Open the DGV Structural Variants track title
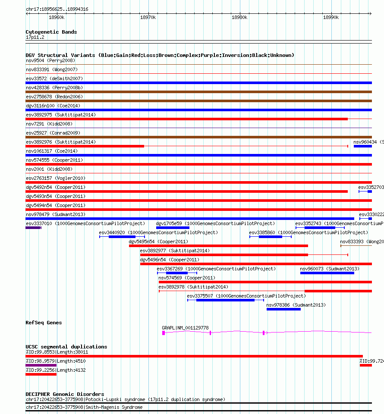The image size is (384, 414). tap(160, 55)
